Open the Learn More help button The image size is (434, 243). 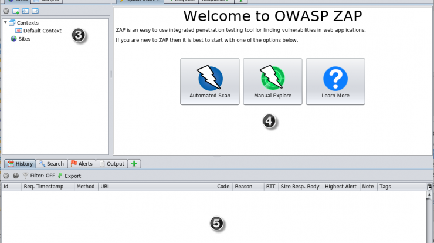[335, 82]
